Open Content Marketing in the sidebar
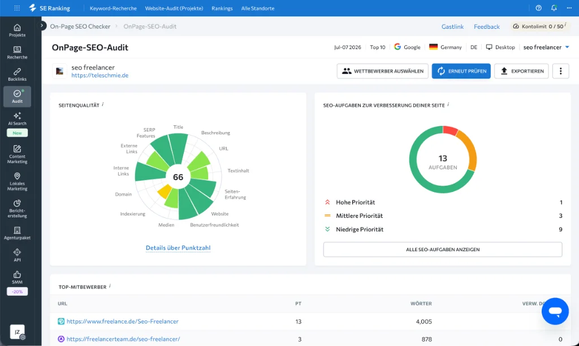The height and width of the screenshot is (346, 579). coord(17,155)
